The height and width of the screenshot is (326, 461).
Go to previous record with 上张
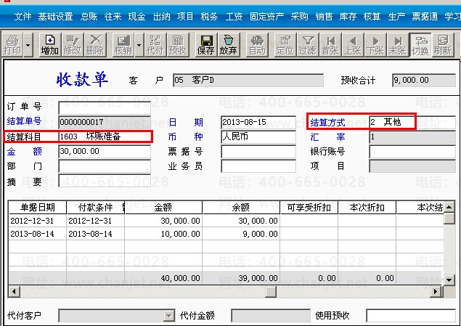(x=353, y=45)
